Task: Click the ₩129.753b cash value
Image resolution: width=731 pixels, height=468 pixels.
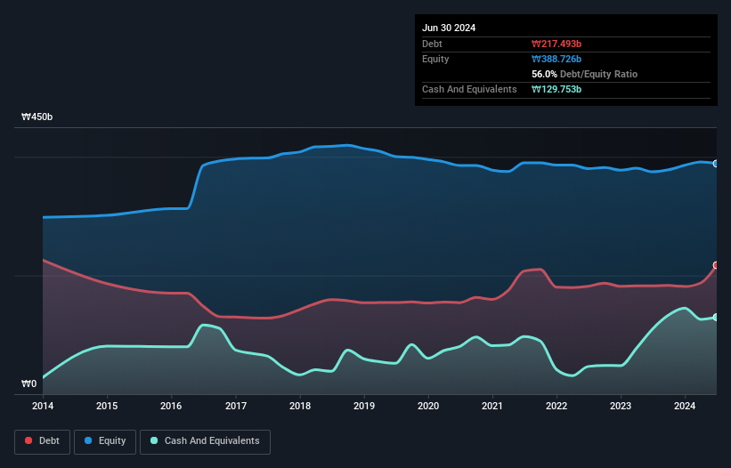Action: pyautogui.click(x=556, y=89)
